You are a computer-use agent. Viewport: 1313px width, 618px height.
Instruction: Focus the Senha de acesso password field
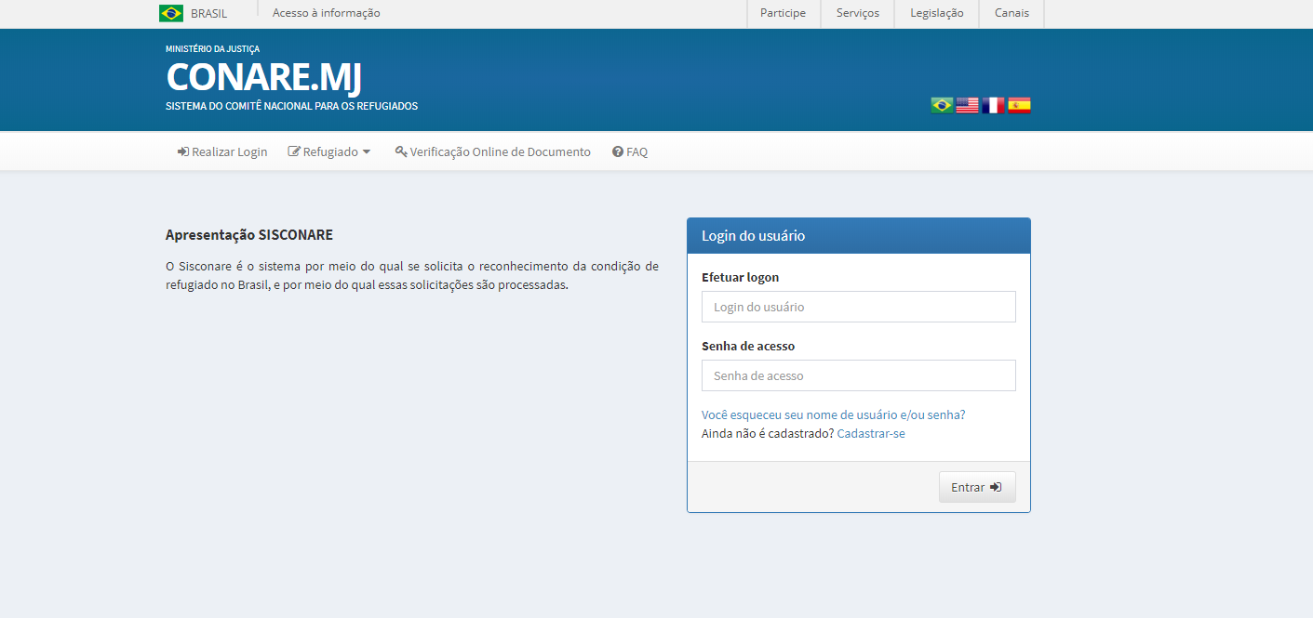tap(858, 375)
